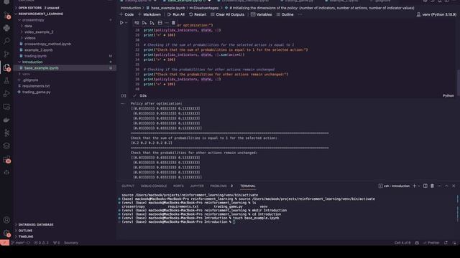
Task: Split the terminal panel
Action: point(425,186)
